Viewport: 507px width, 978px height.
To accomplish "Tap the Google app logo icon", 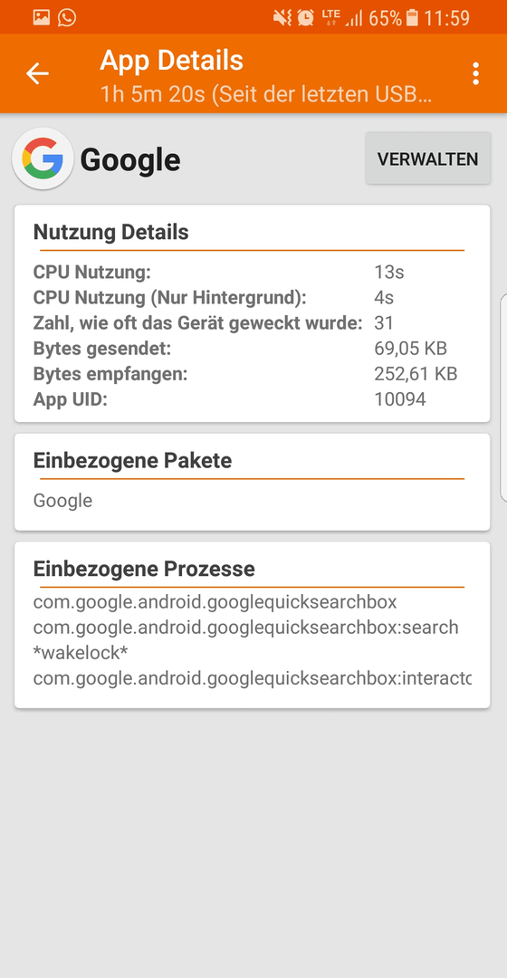I will point(43,158).
